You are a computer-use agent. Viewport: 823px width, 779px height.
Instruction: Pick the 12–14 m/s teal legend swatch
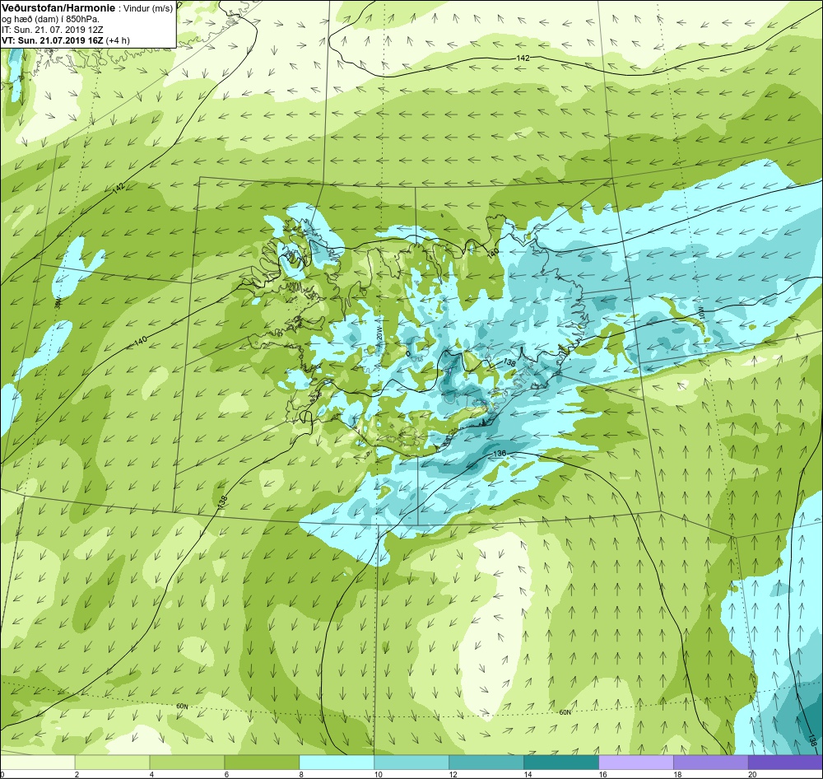(x=486, y=762)
